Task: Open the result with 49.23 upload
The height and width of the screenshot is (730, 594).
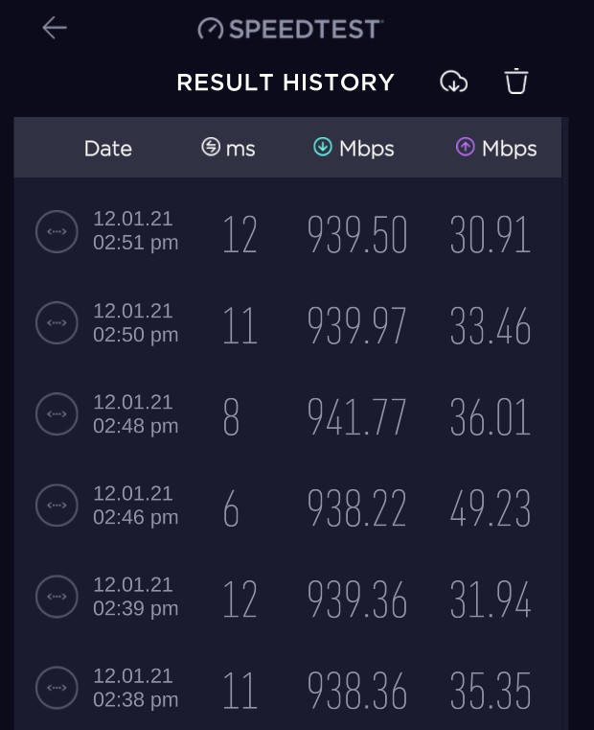Action: pos(287,506)
